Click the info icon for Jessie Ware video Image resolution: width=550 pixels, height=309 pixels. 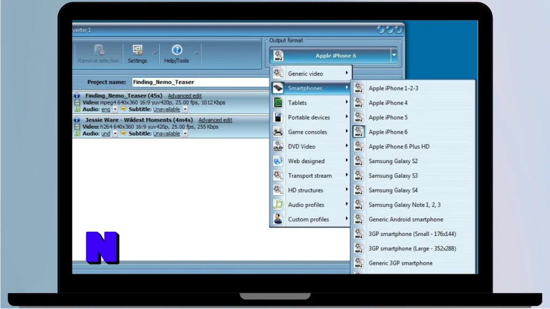coord(77,120)
